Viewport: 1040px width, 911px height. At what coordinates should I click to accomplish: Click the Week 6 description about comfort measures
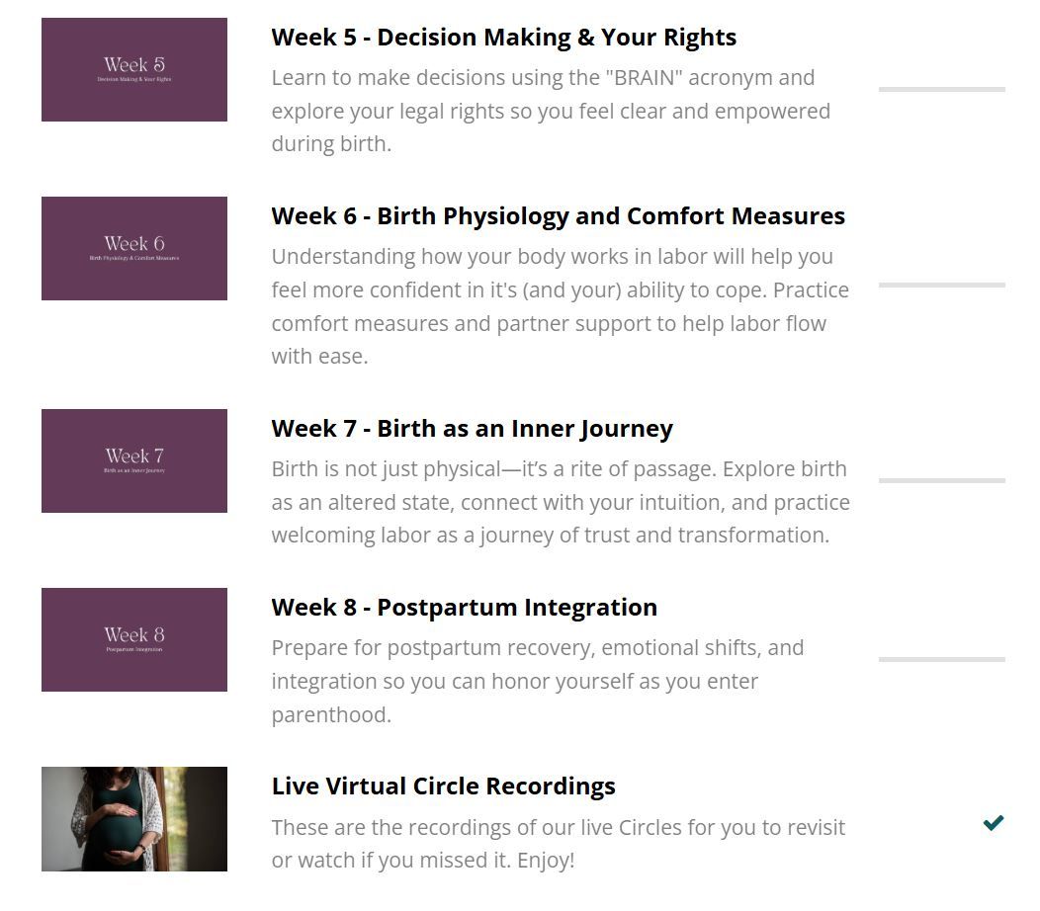click(x=560, y=306)
